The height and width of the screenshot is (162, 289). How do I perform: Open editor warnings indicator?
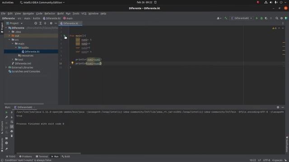pyautogui.click(x=275, y=28)
